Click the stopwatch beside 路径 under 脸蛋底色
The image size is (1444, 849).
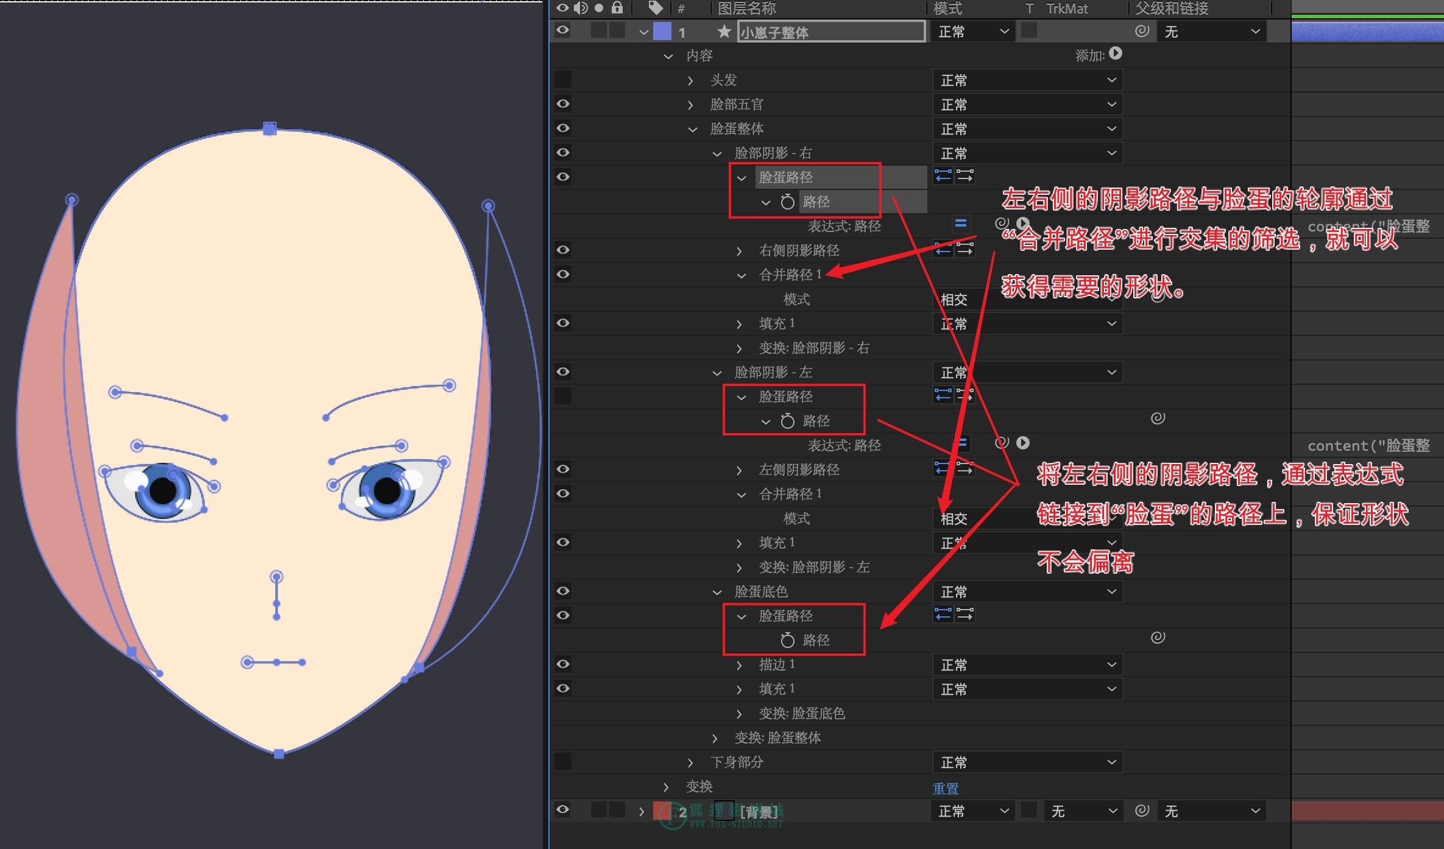787,640
